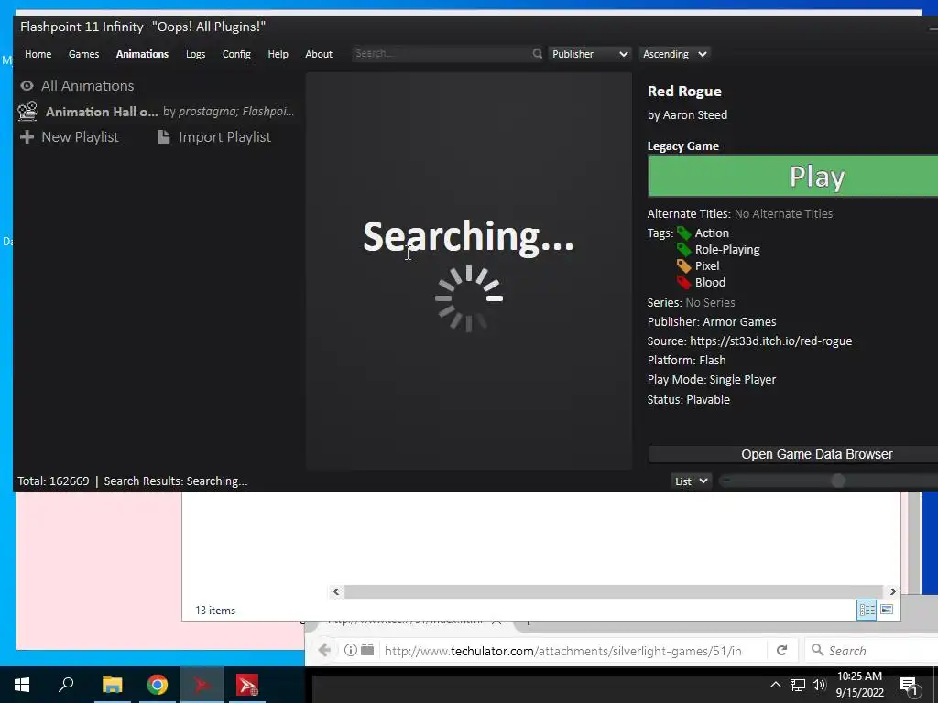Click the second Flashpoint taskbar icon

(x=246, y=685)
